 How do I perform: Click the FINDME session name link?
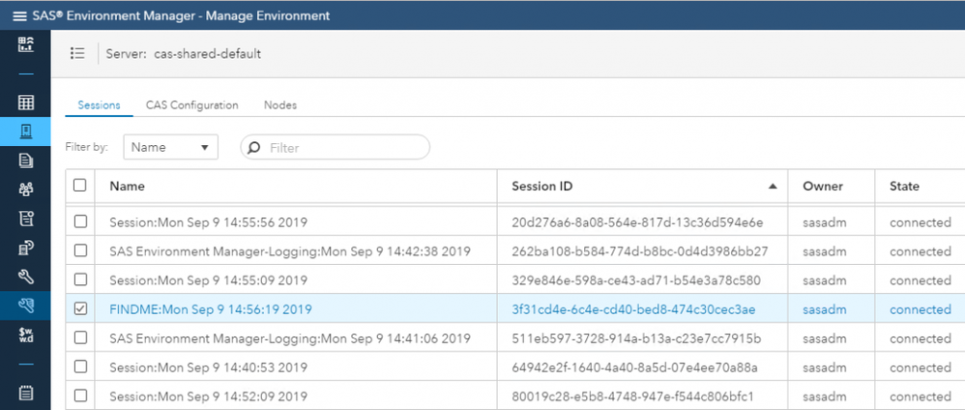[211, 309]
